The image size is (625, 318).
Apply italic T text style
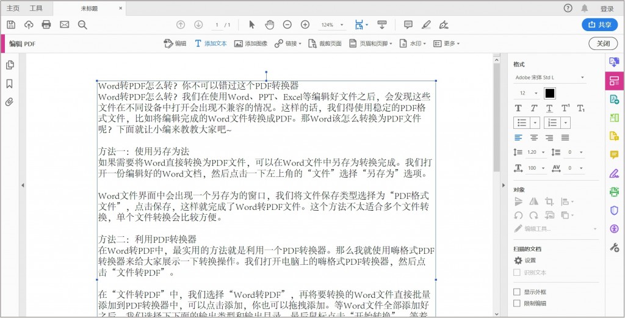click(x=533, y=108)
